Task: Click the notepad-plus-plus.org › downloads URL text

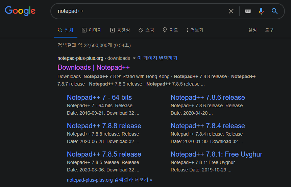Action: pos(94,58)
